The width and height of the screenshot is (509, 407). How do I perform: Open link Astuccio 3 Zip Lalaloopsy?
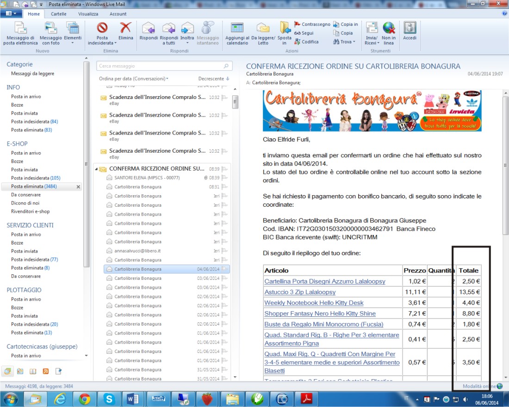(300, 292)
